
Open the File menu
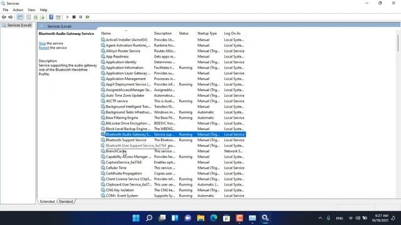(6, 10)
